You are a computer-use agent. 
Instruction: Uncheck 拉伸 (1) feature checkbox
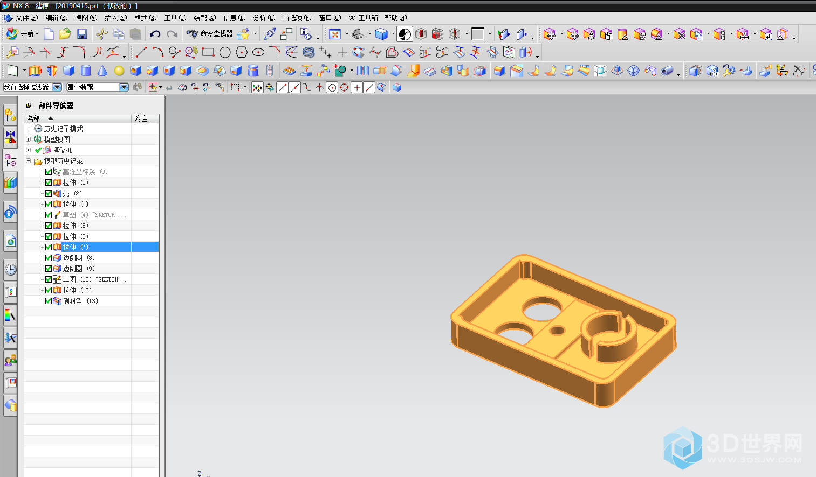(x=49, y=183)
